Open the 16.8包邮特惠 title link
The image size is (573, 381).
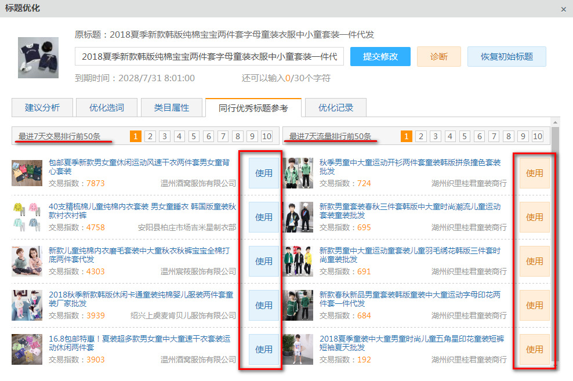point(140,343)
